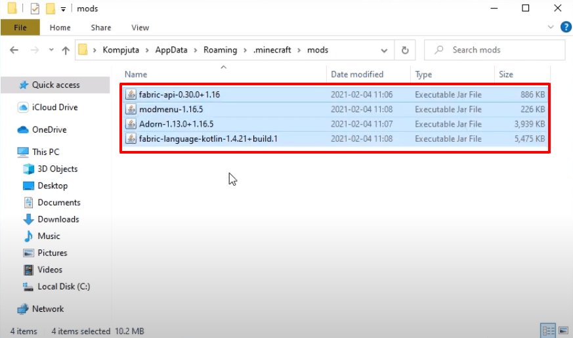This screenshot has width=573, height=338.
Task: Open the recent locations dropdown
Action: (x=51, y=50)
